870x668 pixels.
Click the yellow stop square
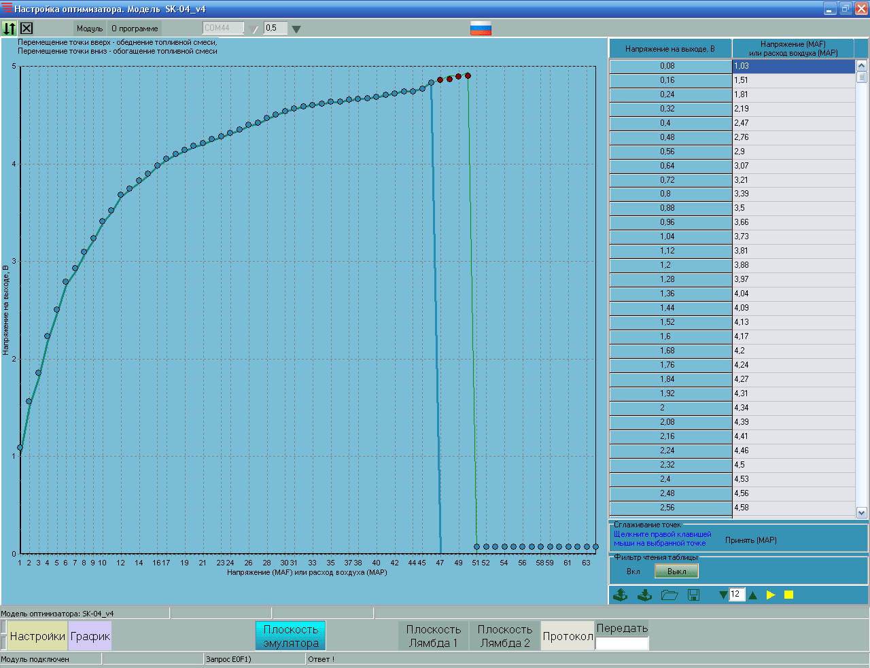pos(788,595)
